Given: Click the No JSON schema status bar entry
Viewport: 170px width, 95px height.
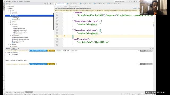Looking at the screenshot, I should pyautogui.click(x=141, y=94).
